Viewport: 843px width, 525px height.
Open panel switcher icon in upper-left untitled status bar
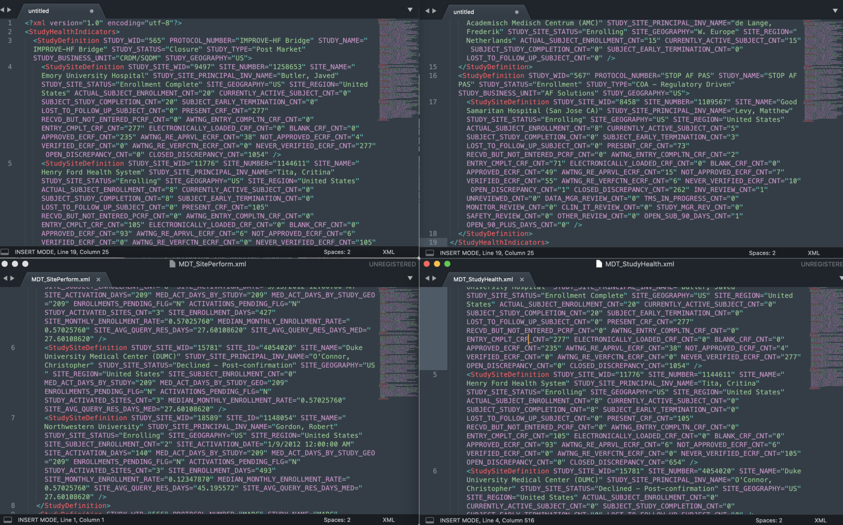(x=5, y=252)
